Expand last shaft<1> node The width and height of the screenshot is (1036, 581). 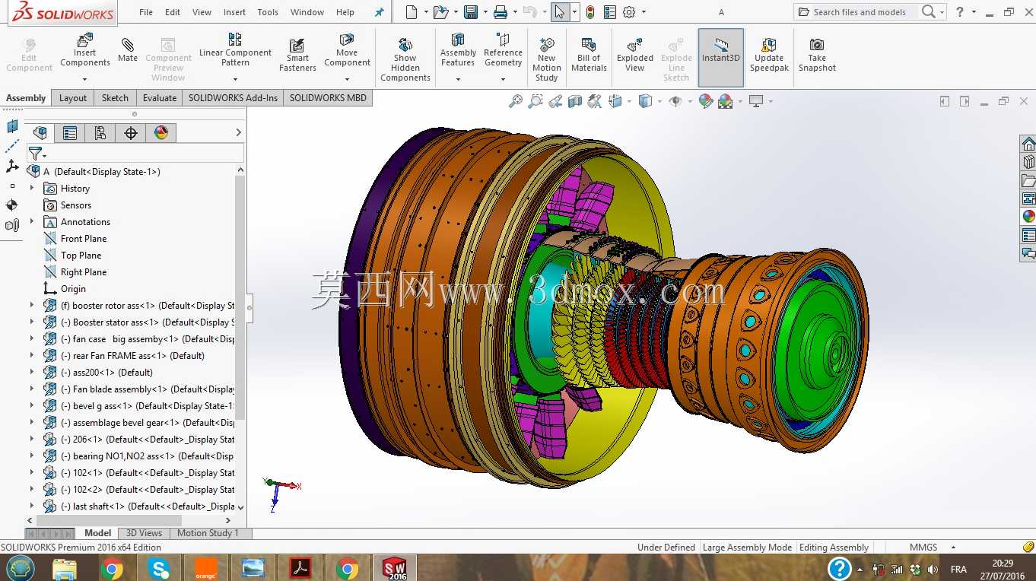[x=32, y=506]
